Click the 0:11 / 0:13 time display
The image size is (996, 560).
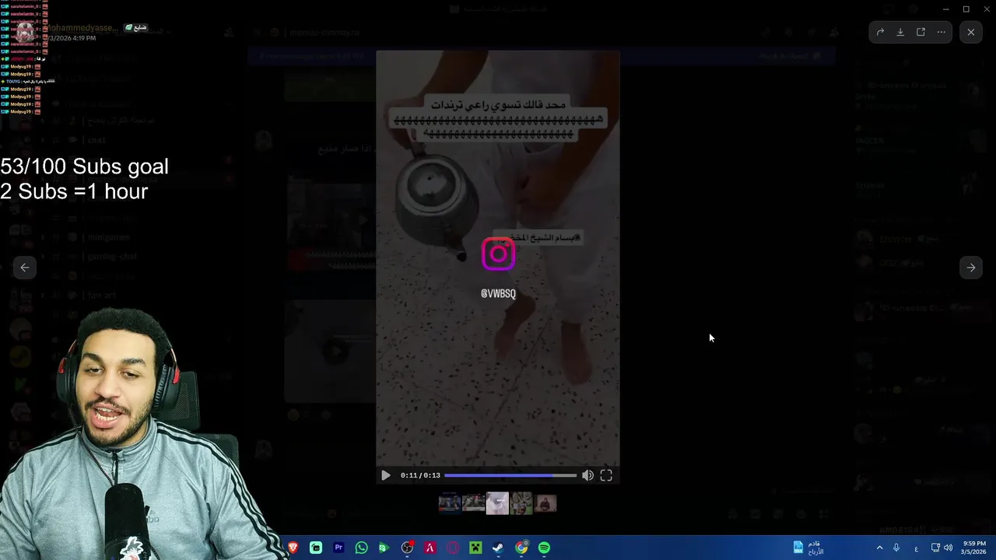[420, 475]
